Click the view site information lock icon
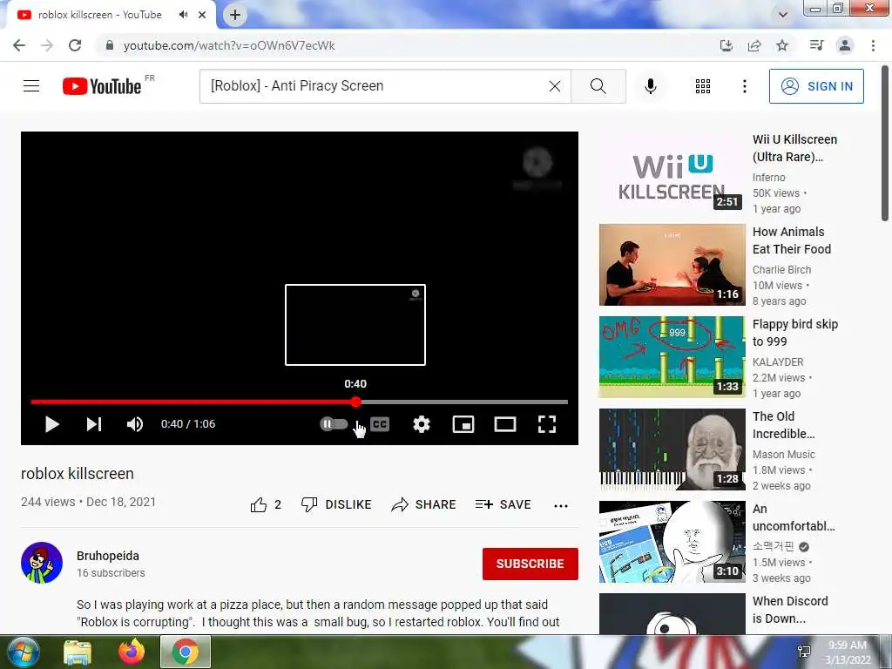This screenshot has height=669, width=892. pyautogui.click(x=109, y=45)
